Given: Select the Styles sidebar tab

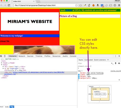Looking at the screenshot, I should click(81, 60).
